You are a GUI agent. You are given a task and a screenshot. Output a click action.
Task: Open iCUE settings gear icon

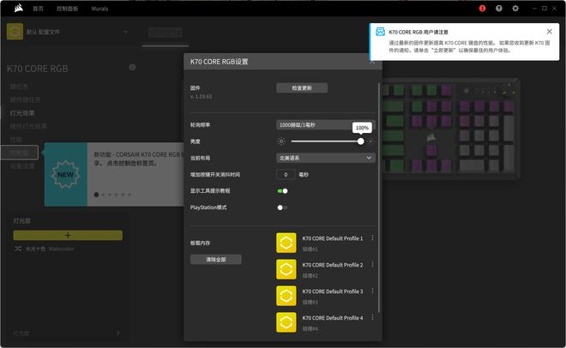coord(515,9)
